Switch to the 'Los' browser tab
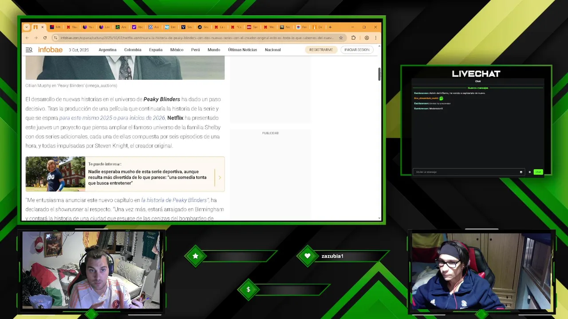The image size is (568, 319). (x=105, y=27)
